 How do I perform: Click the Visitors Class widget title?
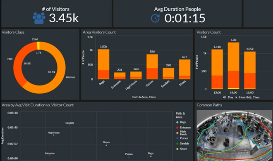click(x=13, y=32)
